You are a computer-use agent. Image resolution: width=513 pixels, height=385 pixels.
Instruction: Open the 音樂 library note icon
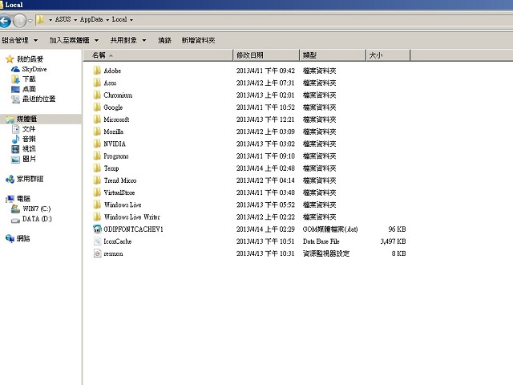pos(15,139)
